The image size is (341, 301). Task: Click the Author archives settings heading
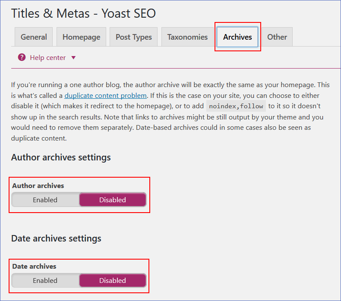(61, 157)
